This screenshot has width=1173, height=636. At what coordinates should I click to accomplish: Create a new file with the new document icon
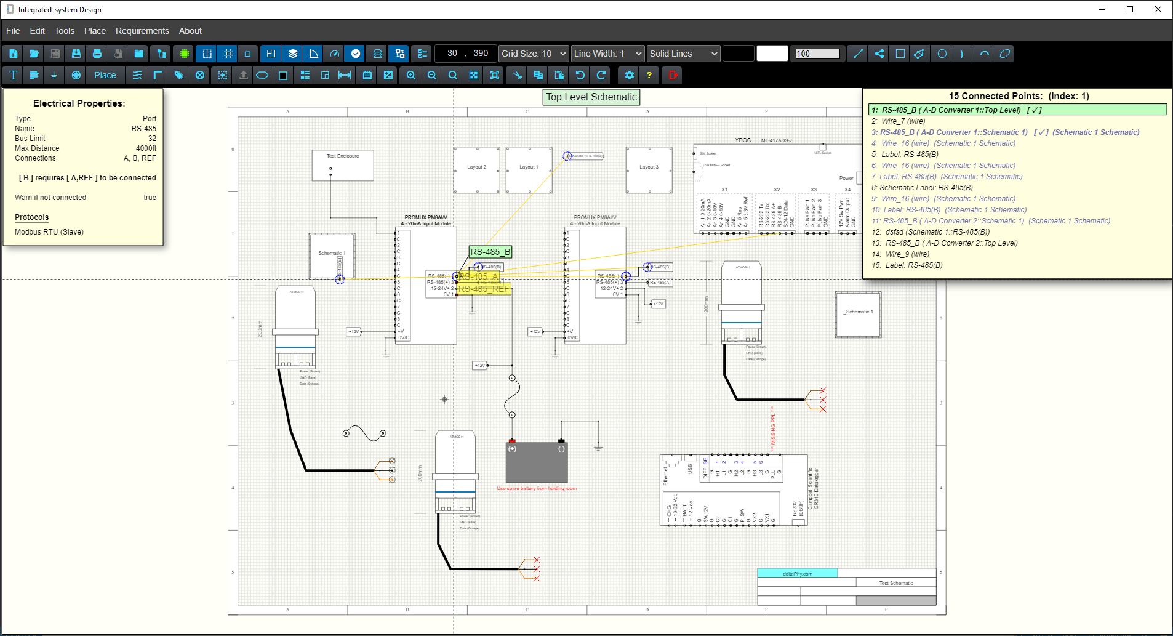coord(13,54)
